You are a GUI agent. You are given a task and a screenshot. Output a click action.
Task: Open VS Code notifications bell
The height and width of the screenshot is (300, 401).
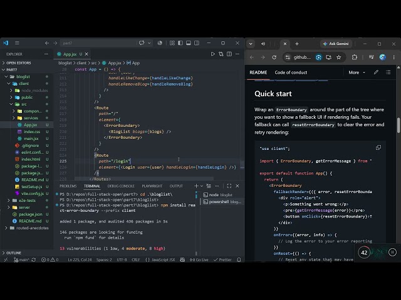pos(239,260)
